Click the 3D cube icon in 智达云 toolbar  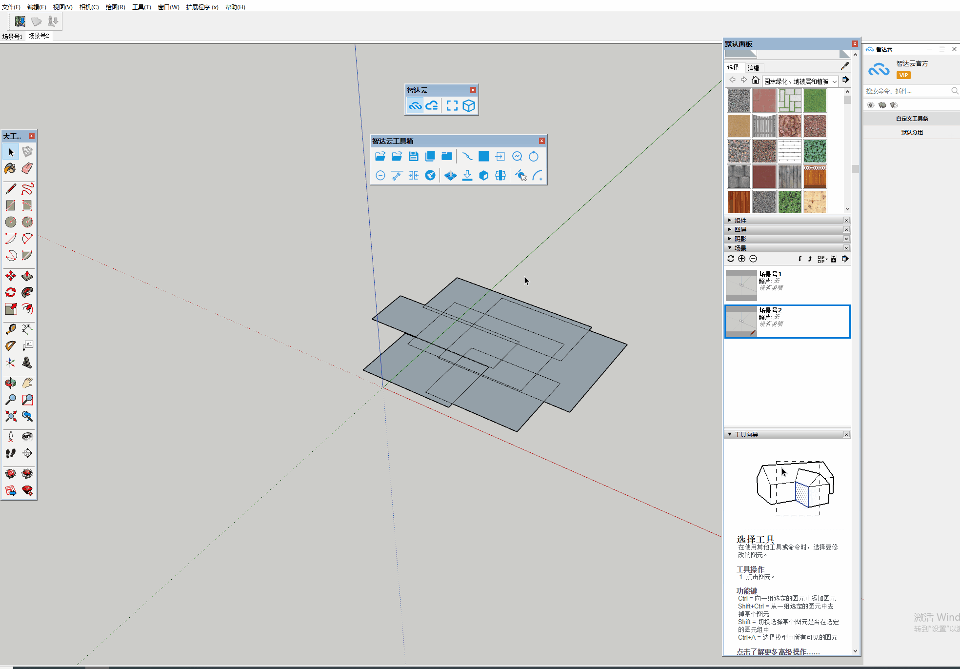(x=469, y=106)
